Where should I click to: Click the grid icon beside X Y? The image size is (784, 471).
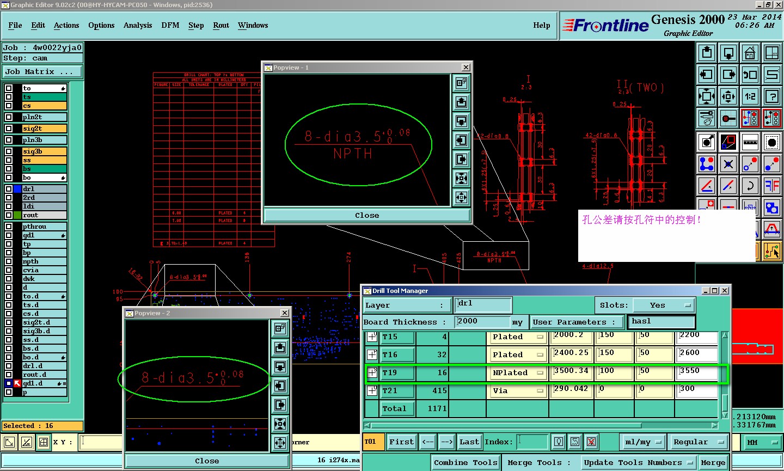point(44,442)
